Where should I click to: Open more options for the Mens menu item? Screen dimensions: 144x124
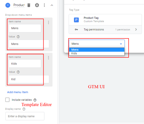pyautogui.click(x=49, y=22)
